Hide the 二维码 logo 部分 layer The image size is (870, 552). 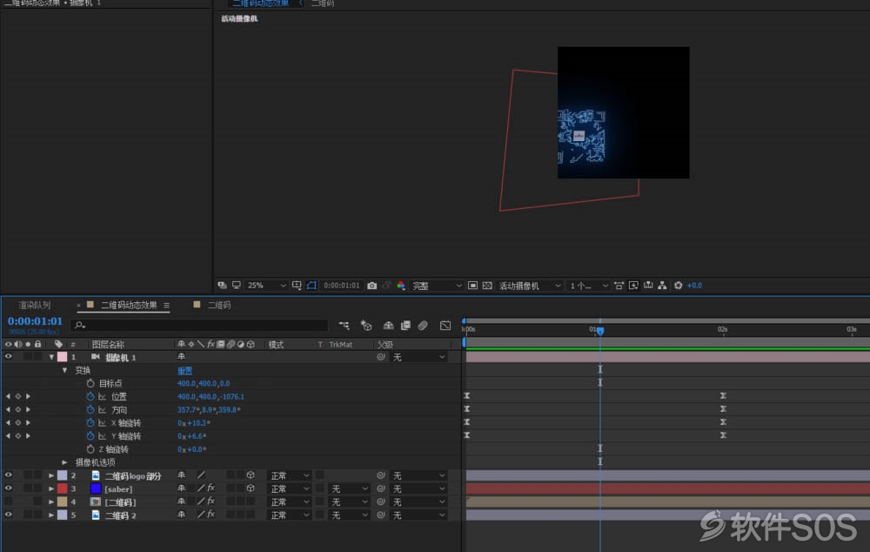pyautogui.click(x=8, y=475)
